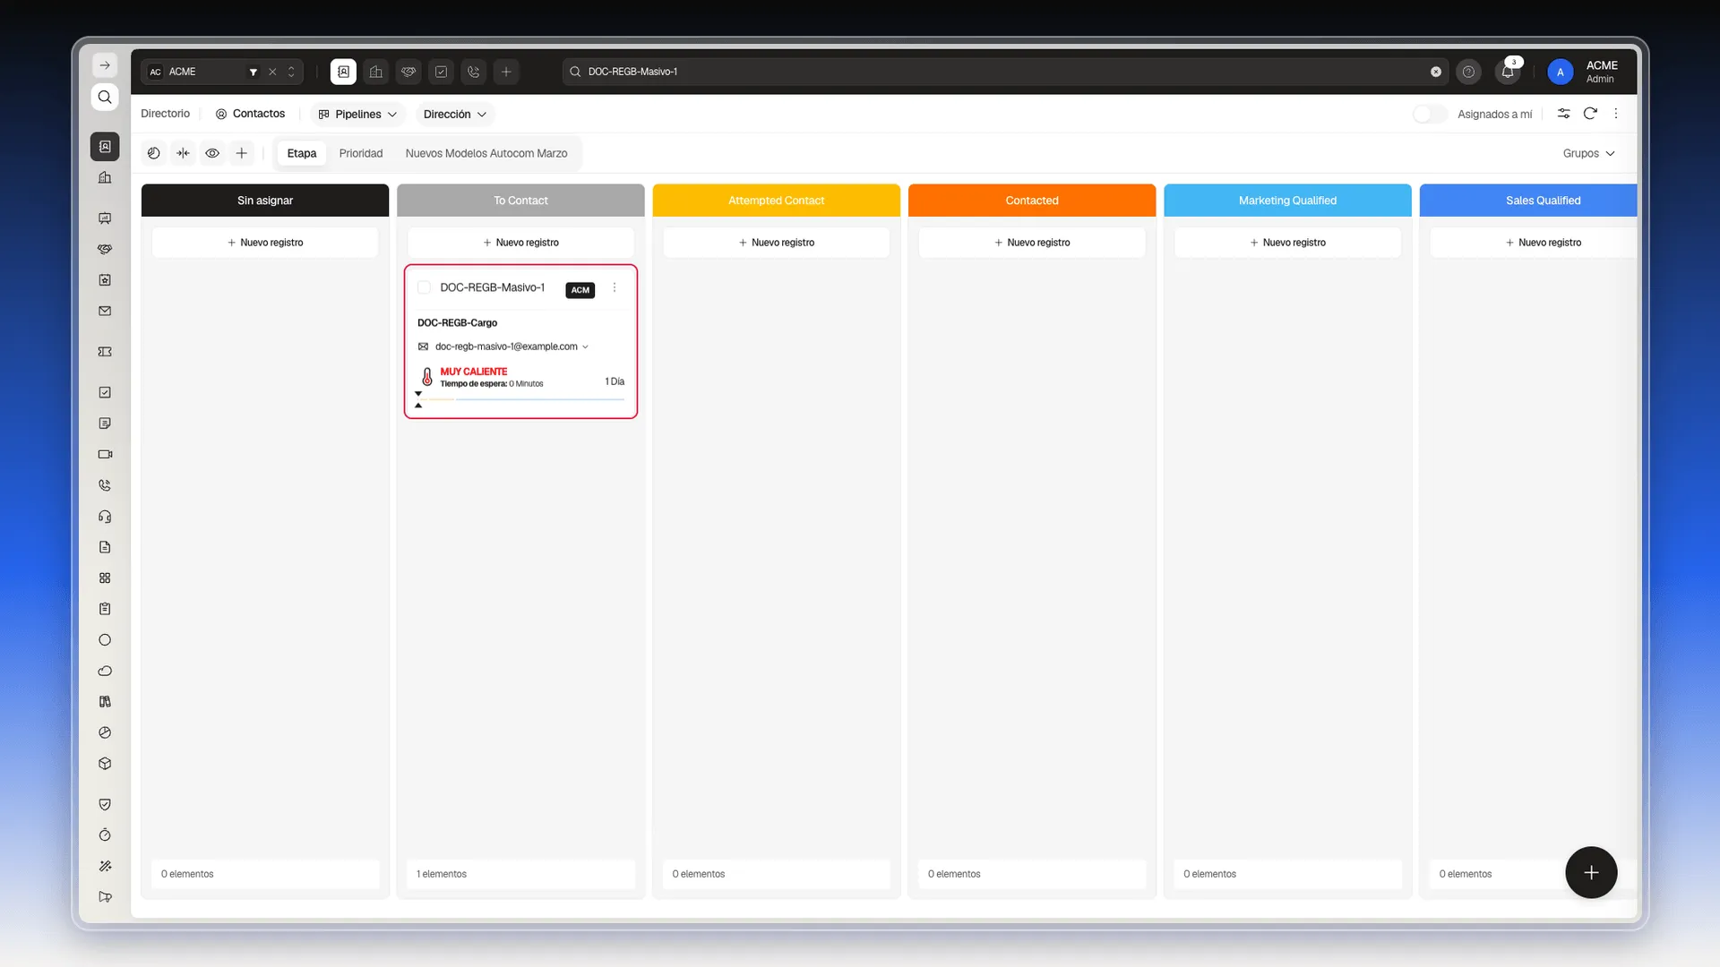This screenshot has height=967, width=1720.
Task: Click the handshake deals icon in top toolbar
Action: click(x=408, y=72)
